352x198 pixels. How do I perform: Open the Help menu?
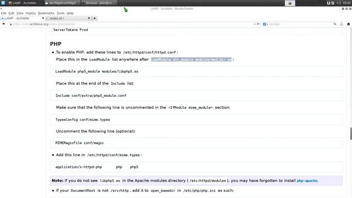click(70, 13)
